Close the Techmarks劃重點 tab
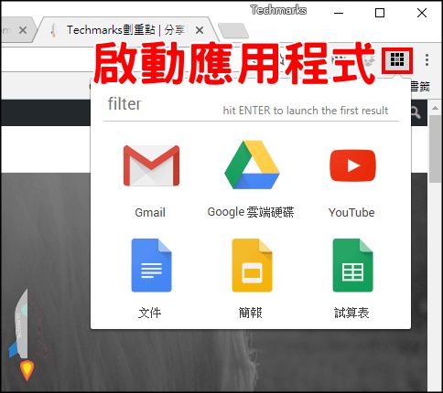443x393 pixels. (200, 30)
